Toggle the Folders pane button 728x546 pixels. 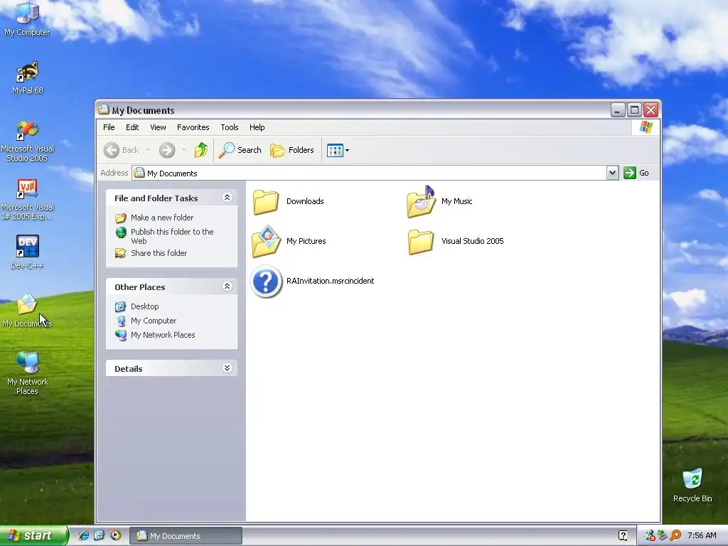(x=292, y=150)
